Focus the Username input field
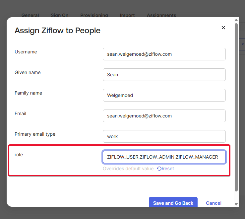The image size is (245, 219). click(164, 54)
